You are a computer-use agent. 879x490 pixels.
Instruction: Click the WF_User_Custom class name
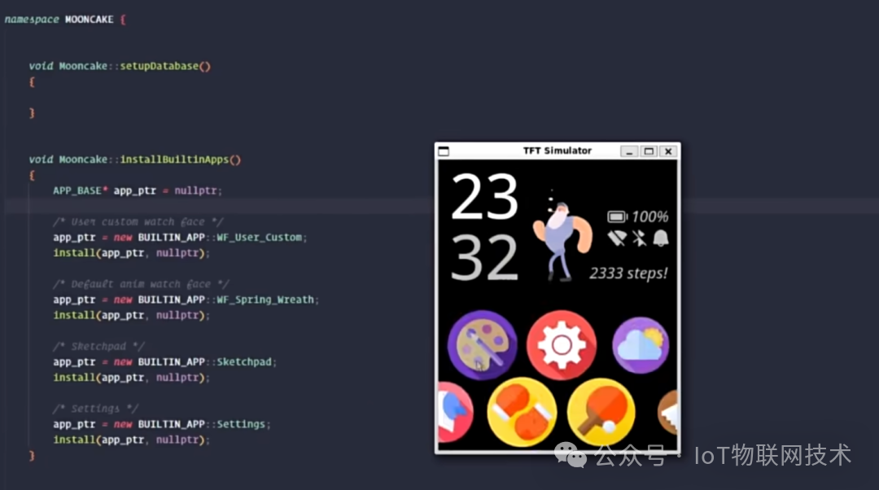point(259,237)
